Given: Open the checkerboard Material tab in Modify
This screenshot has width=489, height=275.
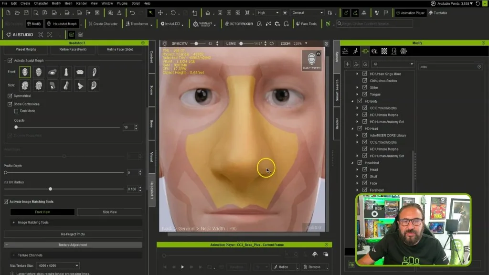Looking at the screenshot, I should 384,51.
